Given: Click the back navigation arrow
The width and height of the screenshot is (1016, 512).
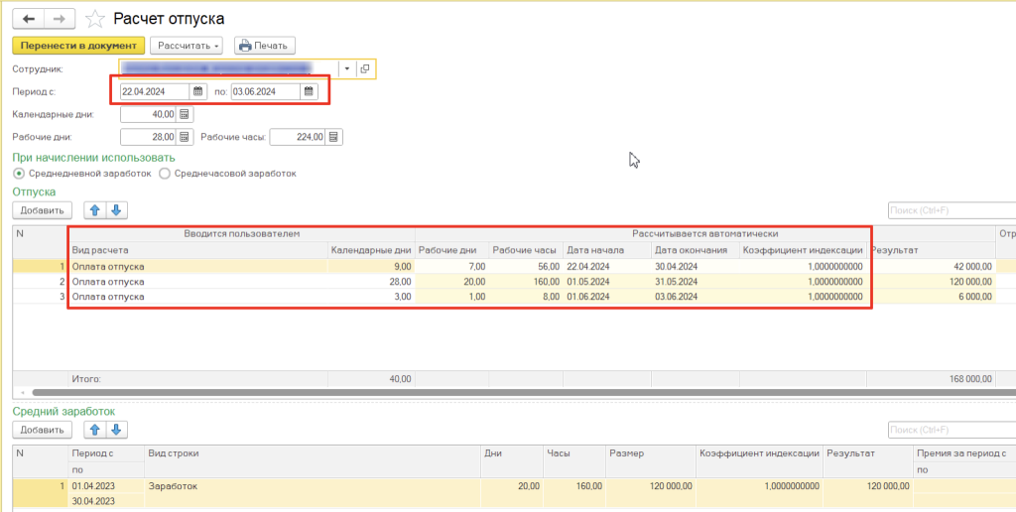Looking at the screenshot, I should click(29, 19).
